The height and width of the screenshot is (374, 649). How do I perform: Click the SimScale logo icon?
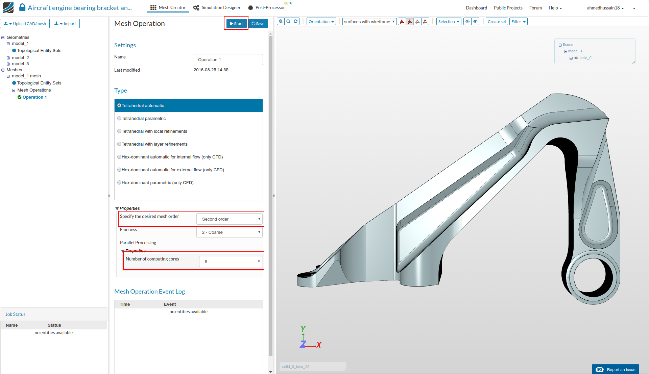pyautogui.click(x=8, y=7)
